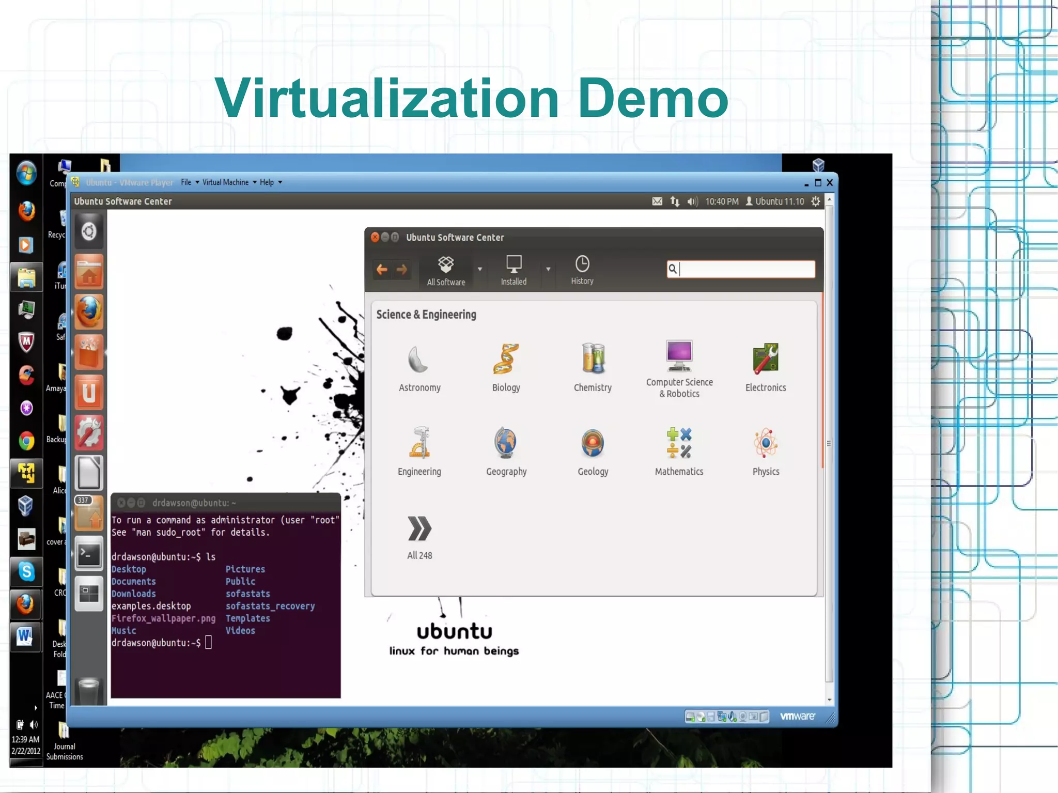Open Update Manager with 337 badge
This screenshot has width=1058, height=793.
89,513
